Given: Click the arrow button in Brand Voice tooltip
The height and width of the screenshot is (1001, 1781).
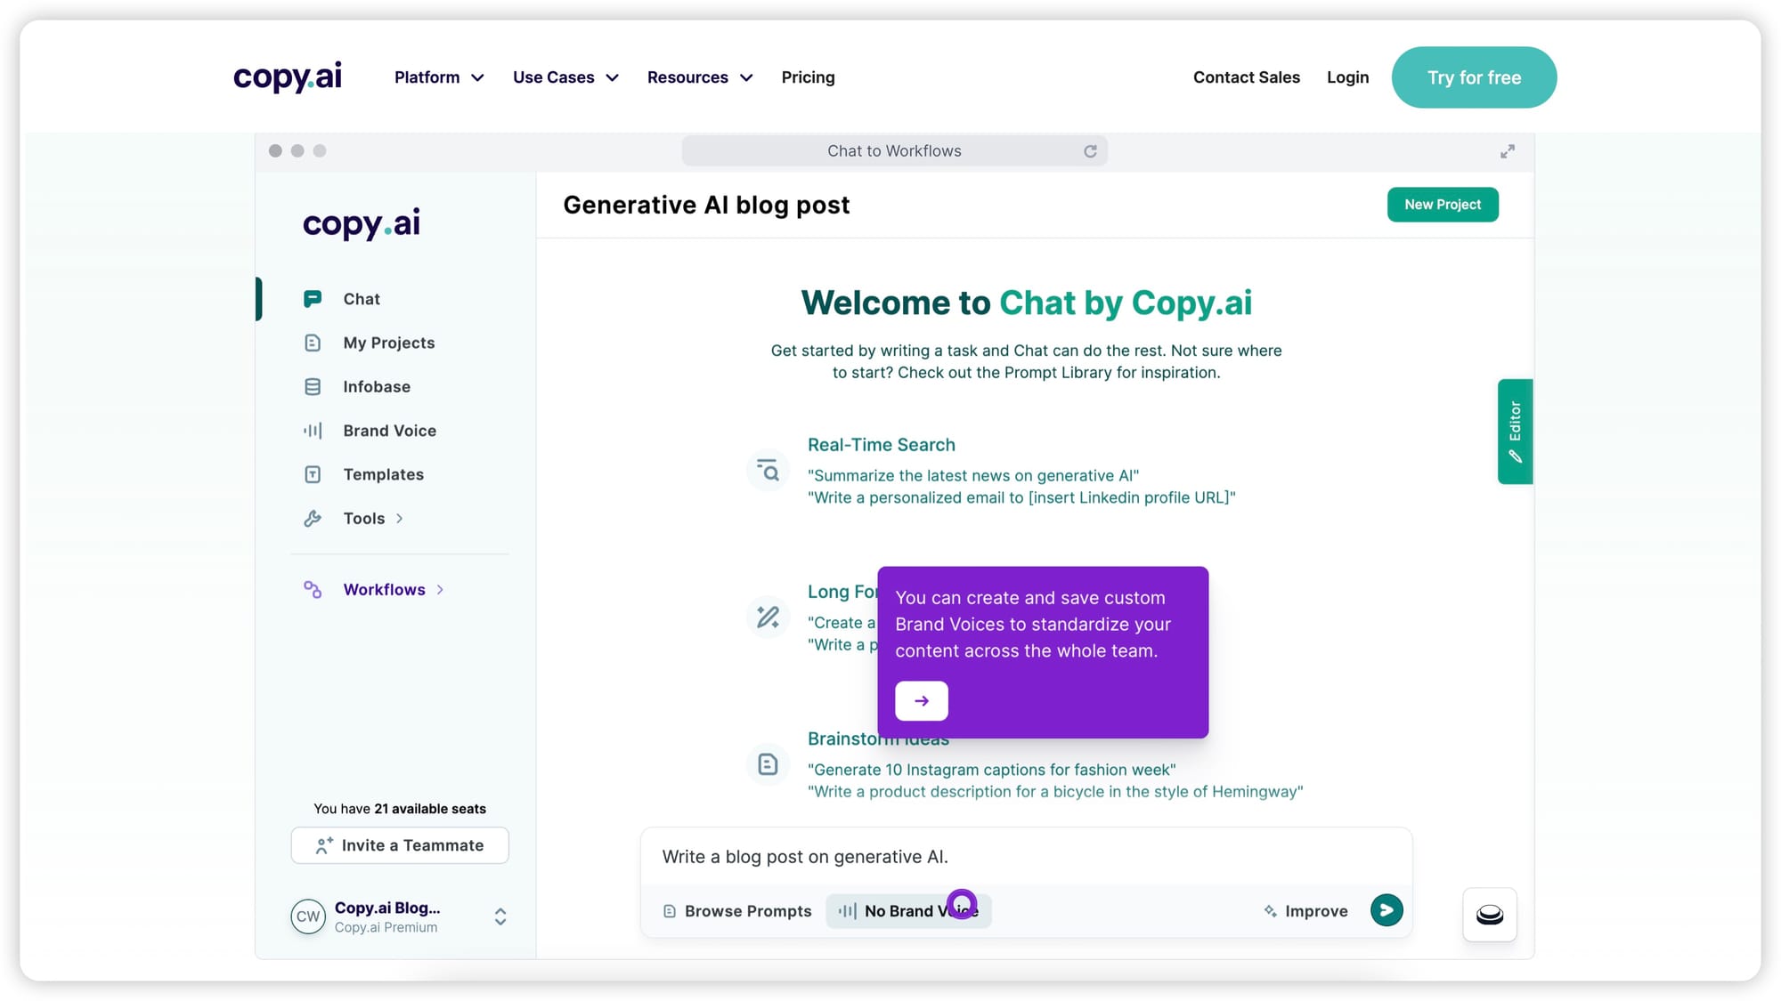Looking at the screenshot, I should click(921, 700).
